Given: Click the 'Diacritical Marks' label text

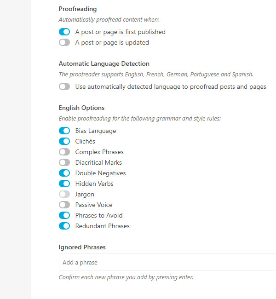Looking at the screenshot, I should pyautogui.click(x=98, y=163).
